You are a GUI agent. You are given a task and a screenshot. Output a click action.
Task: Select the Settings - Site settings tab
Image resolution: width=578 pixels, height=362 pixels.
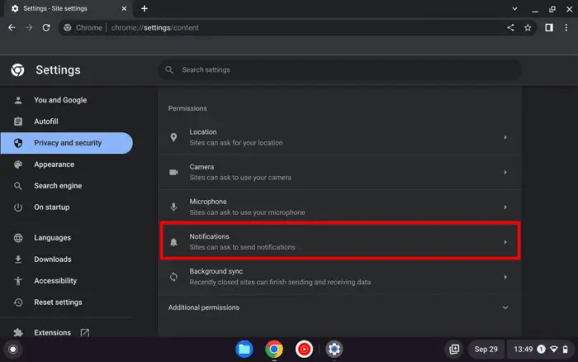click(69, 8)
